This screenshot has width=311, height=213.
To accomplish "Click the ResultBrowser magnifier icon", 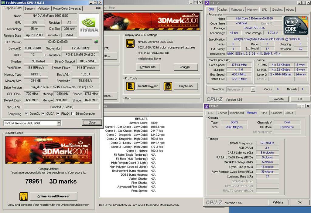I will coord(130,86).
